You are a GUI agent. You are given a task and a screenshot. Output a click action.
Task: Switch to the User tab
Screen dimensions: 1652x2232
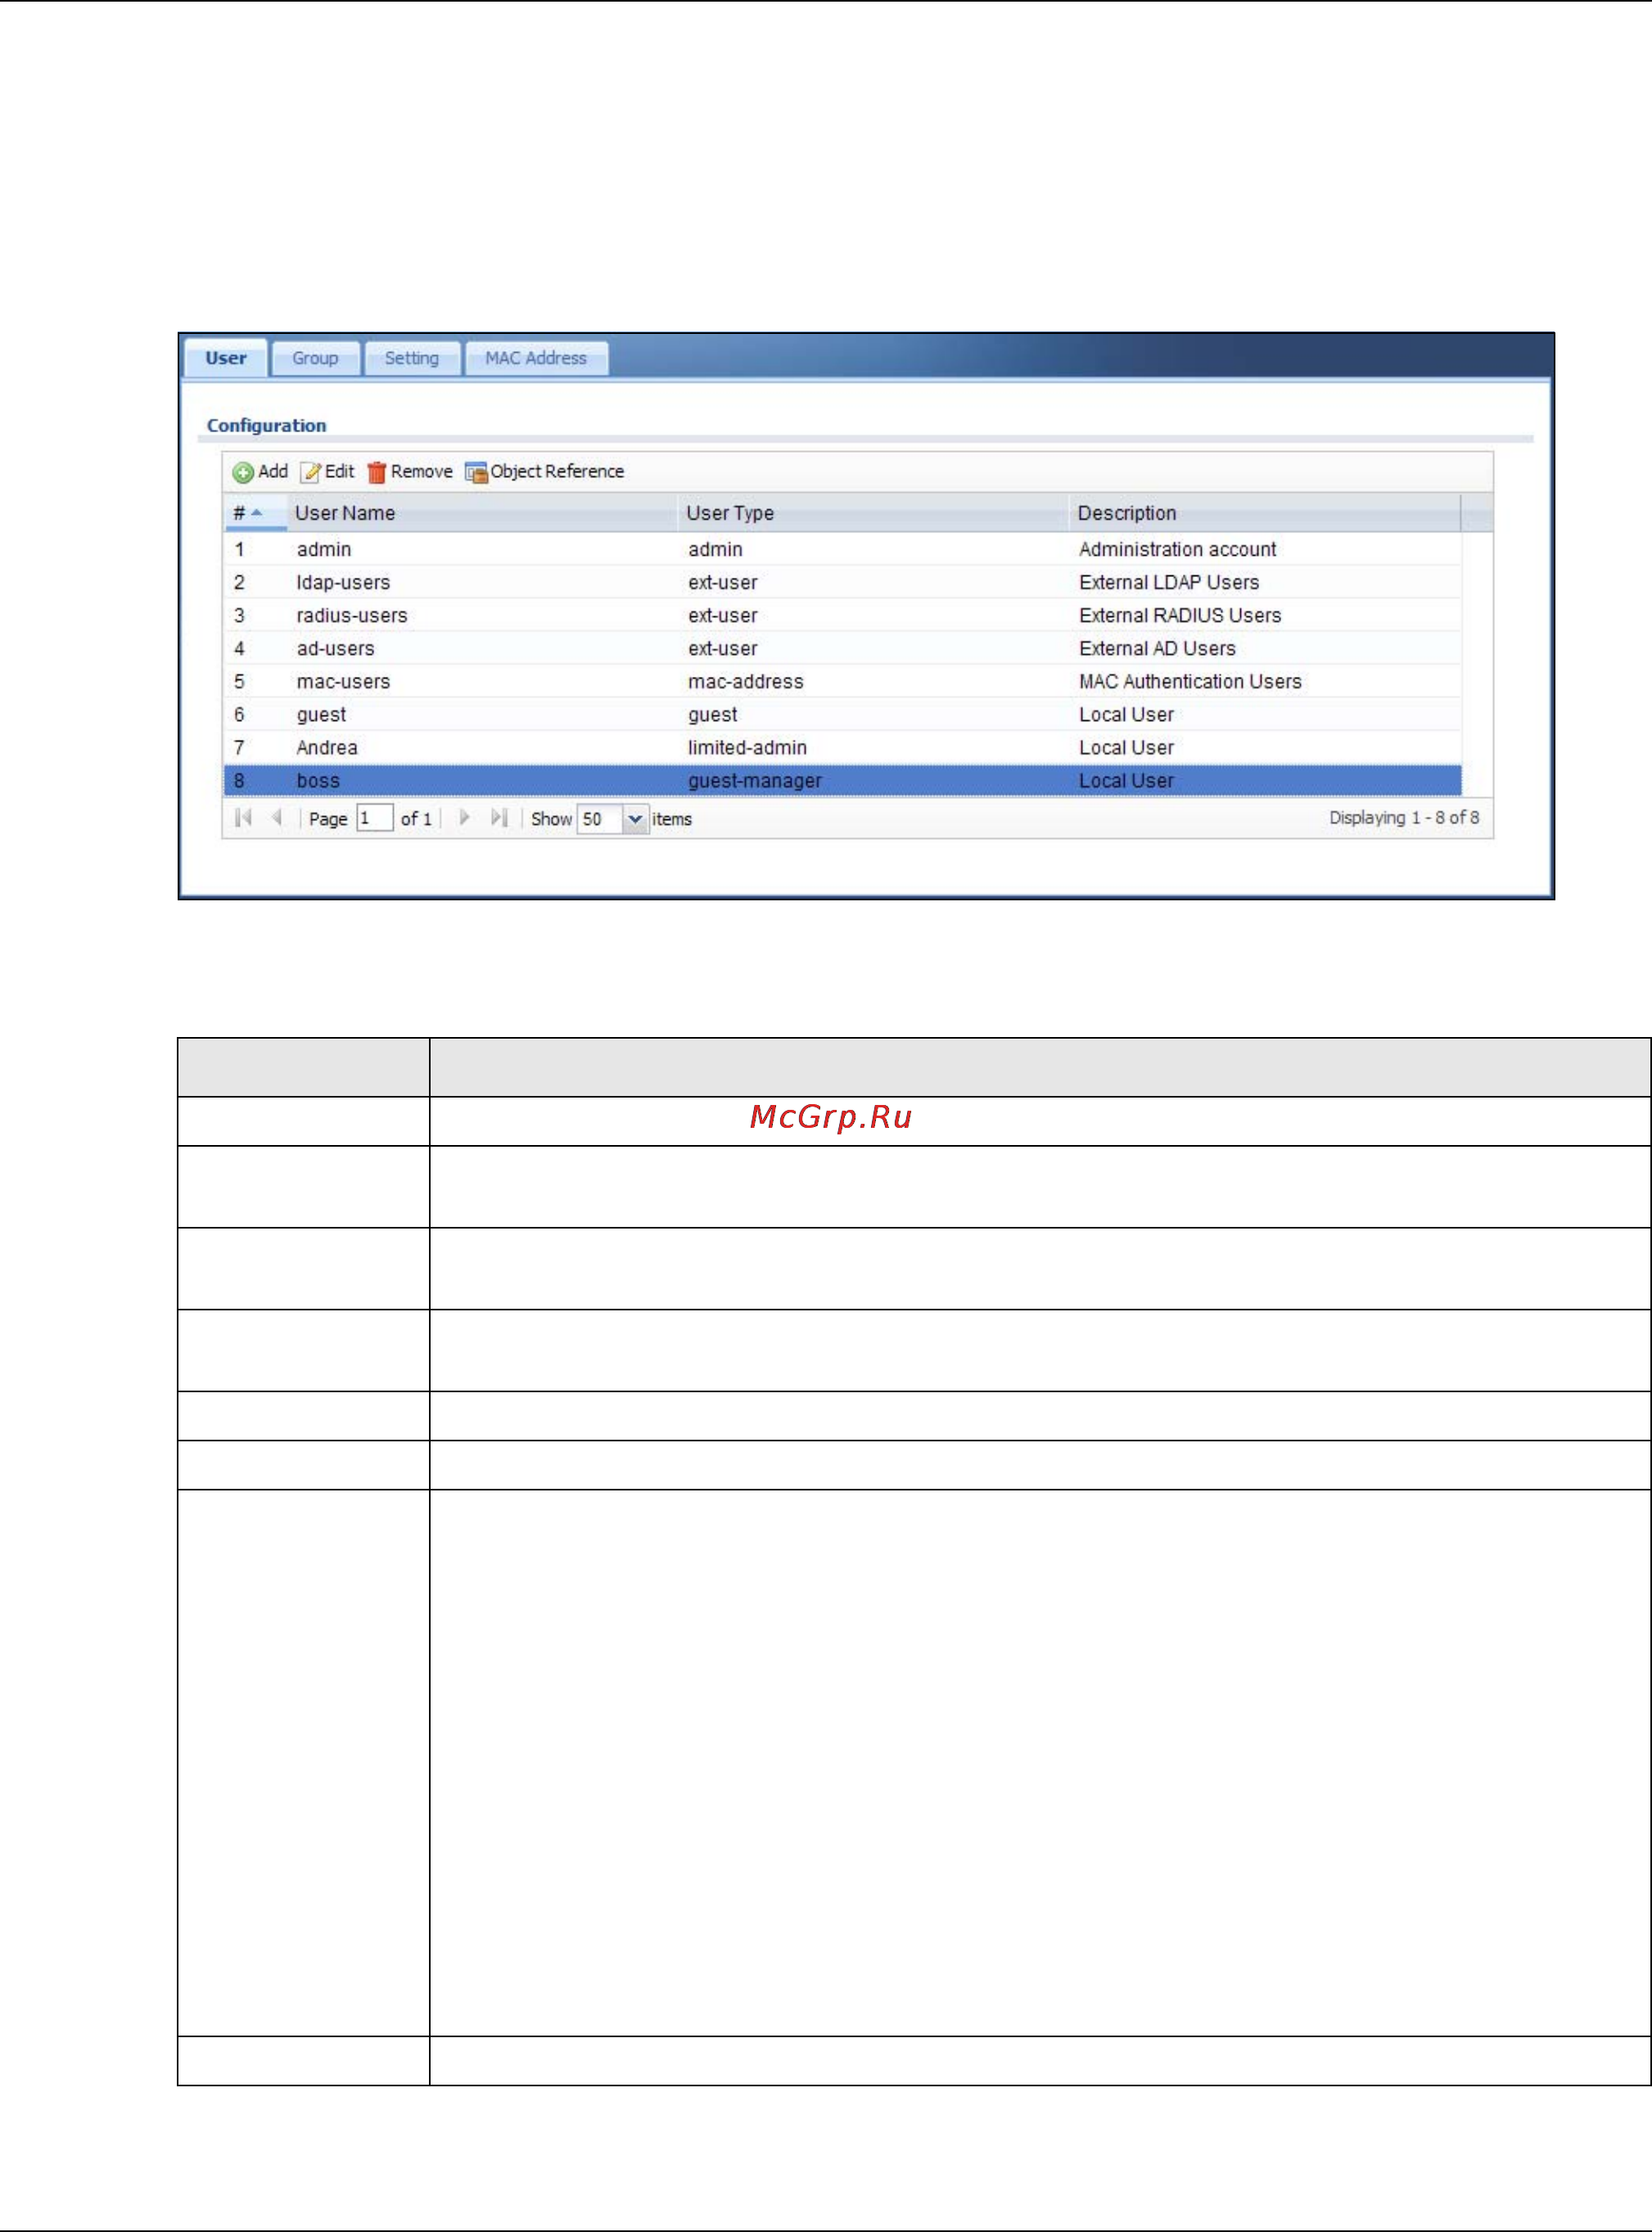click(x=226, y=358)
